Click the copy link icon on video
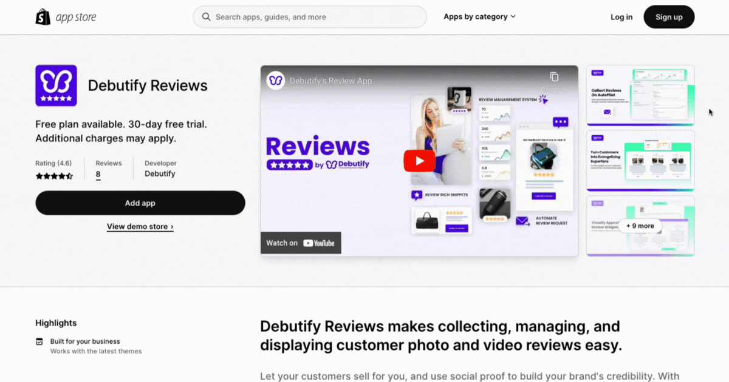Screen dimensions: 729x382 [554, 77]
